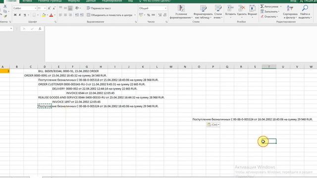Toggle Перенести текст wrap text
The height and width of the screenshot is (178, 317).
click(x=99, y=8)
